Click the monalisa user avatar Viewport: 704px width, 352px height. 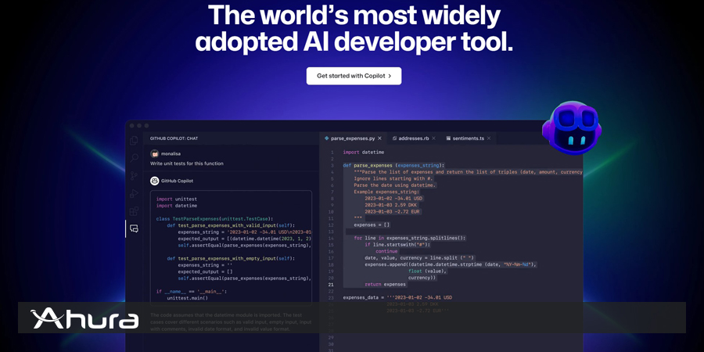154,153
